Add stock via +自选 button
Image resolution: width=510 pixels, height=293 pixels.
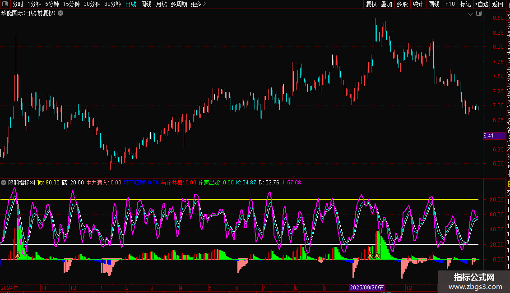(482, 4)
